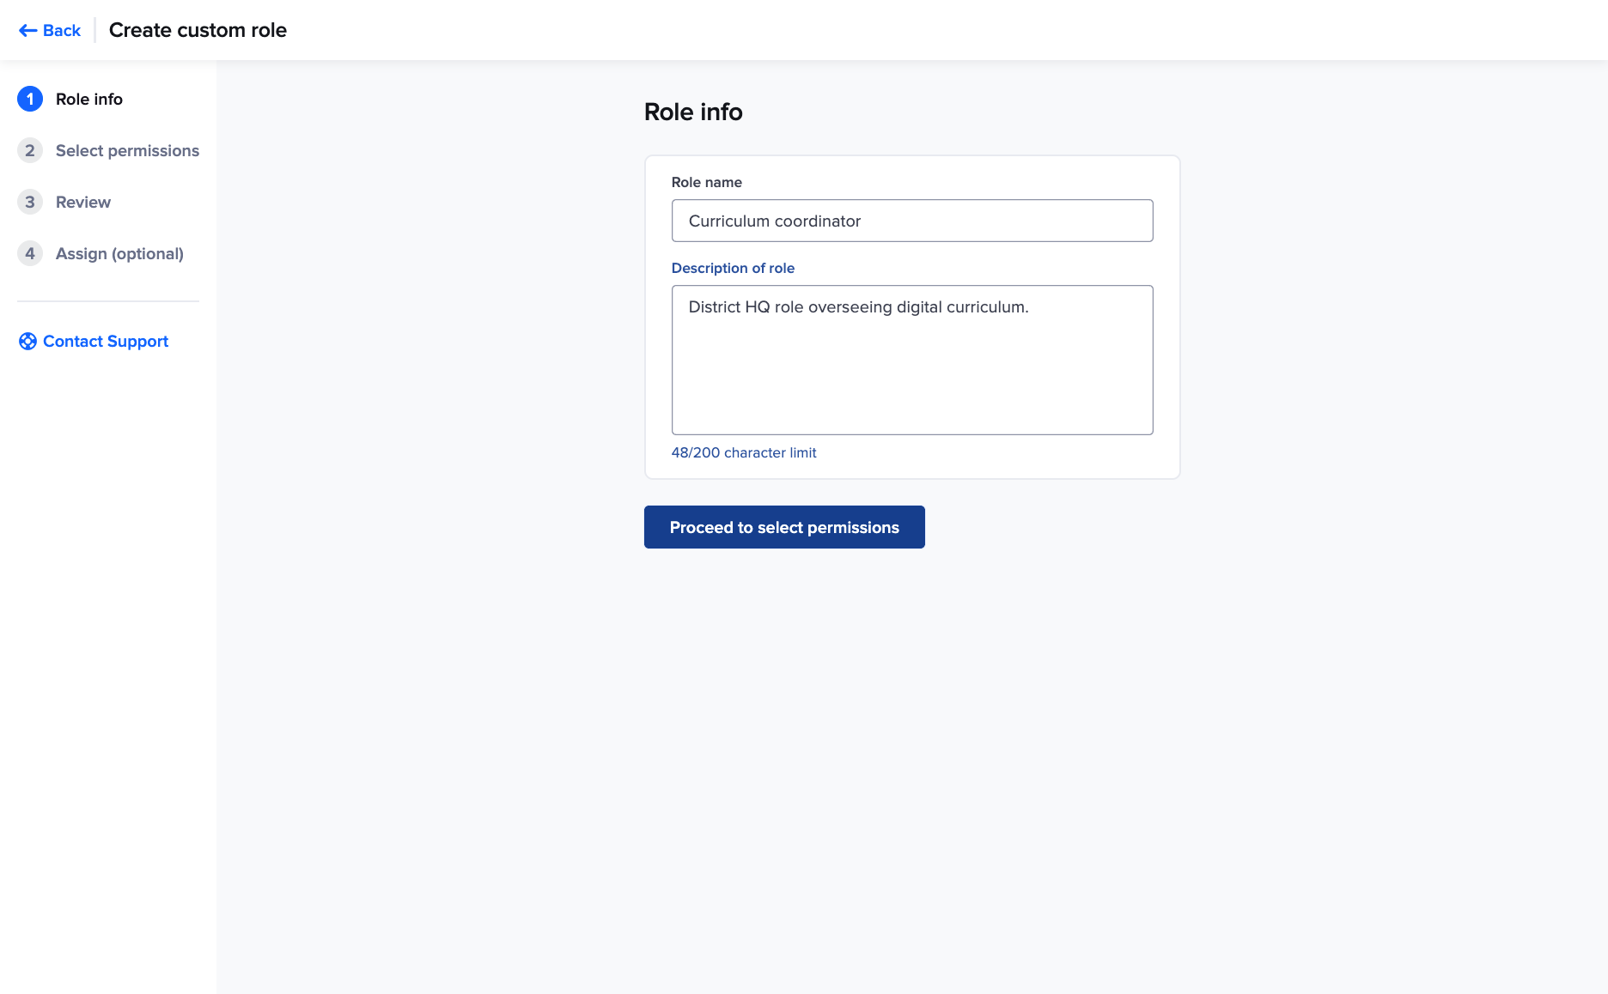Viewport: 1608px width, 994px height.
Task: Click the 48/200 character limit text
Action: coord(744,452)
